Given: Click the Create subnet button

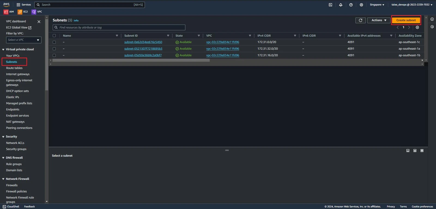Looking at the screenshot, I should (x=406, y=20).
